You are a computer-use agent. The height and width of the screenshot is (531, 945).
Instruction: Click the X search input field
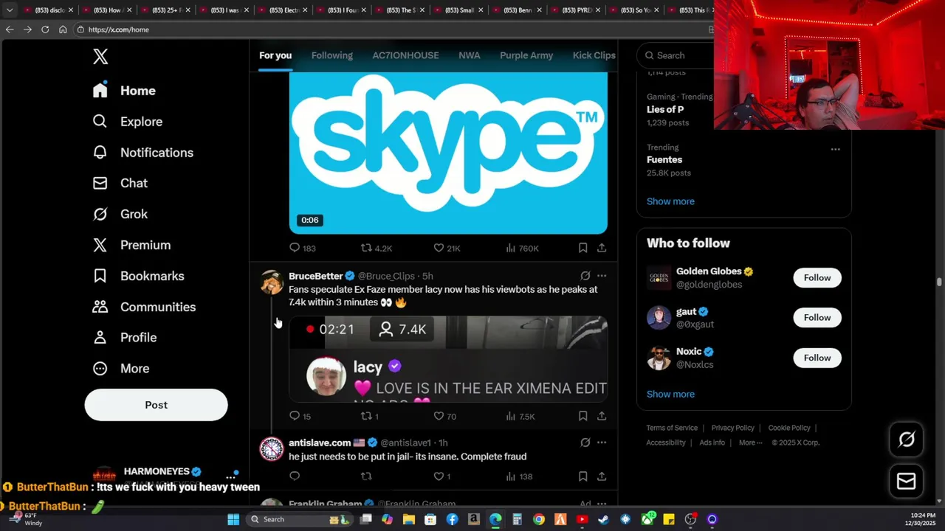point(676,55)
